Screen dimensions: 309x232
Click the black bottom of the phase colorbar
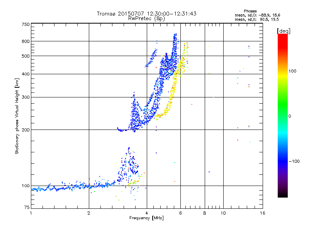pyautogui.click(x=283, y=195)
